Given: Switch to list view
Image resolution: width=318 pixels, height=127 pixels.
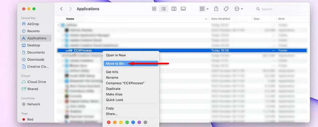Looking at the screenshot, I should point(163,9).
